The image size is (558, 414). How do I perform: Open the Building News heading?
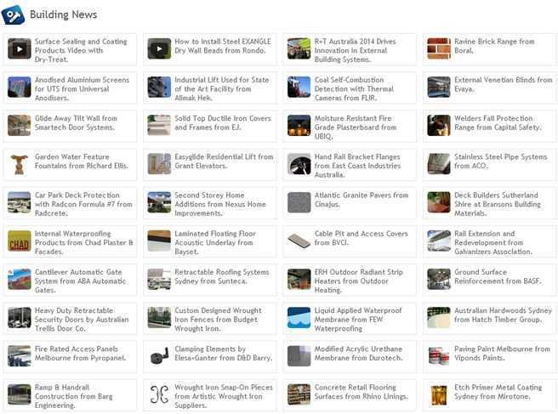coord(63,14)
